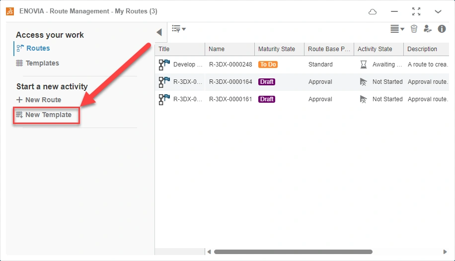455x261 pixels.
Task: Minimize the Route Management widget
Action: [394, 11]
